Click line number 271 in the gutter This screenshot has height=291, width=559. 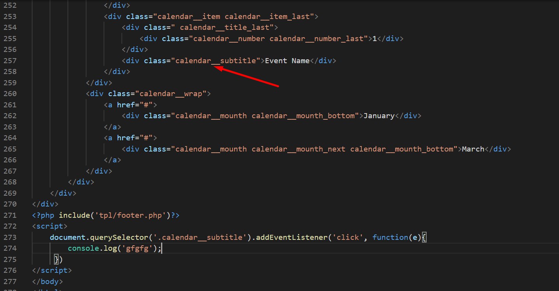pyautogui.click(x=10, y=215)
